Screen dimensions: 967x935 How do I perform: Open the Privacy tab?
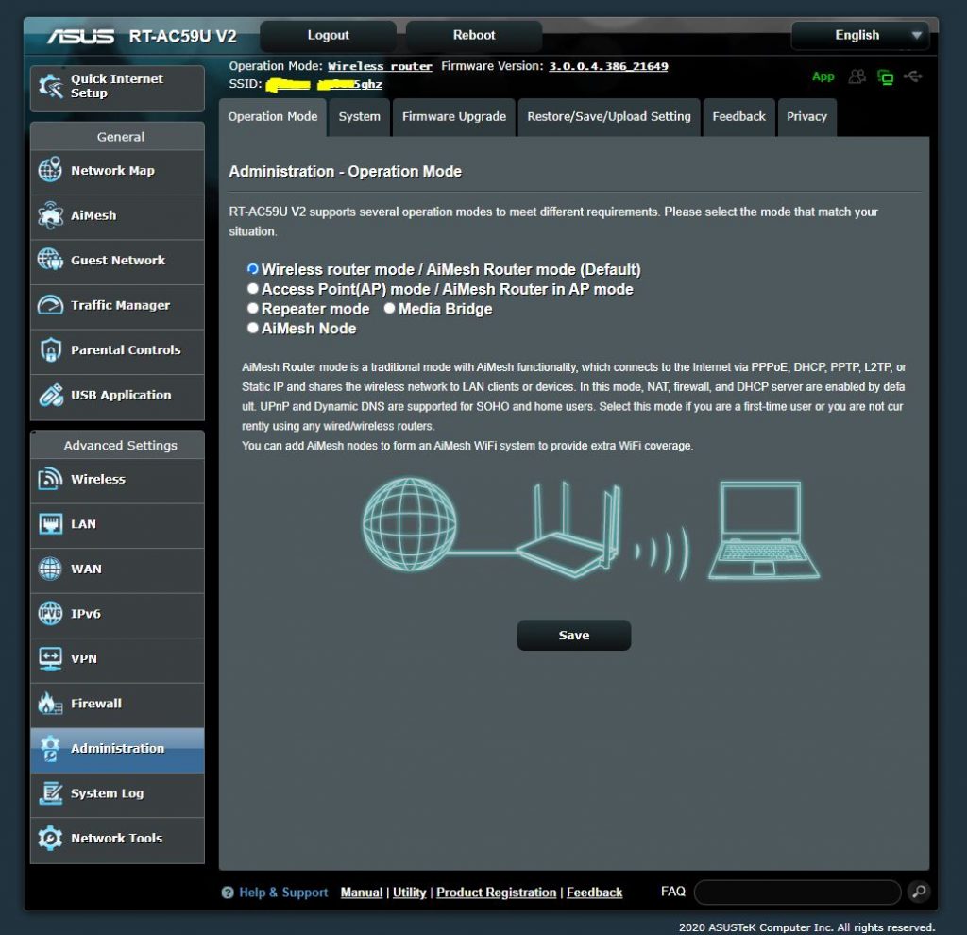coord(806,116)
